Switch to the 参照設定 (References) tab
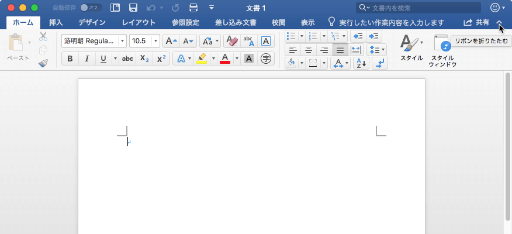The width and height of the screenshot is (512, 234). 185,23
